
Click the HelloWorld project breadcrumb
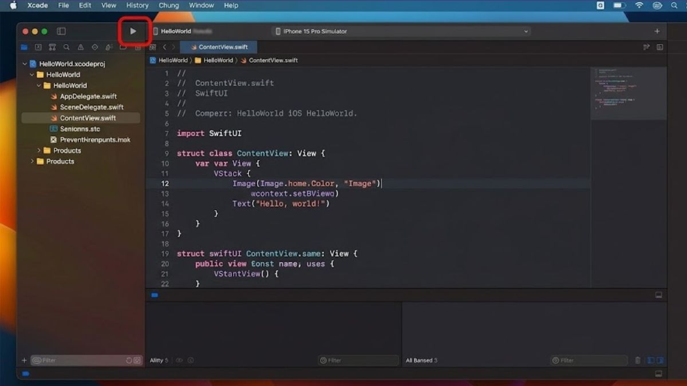(x=169, y=60)
